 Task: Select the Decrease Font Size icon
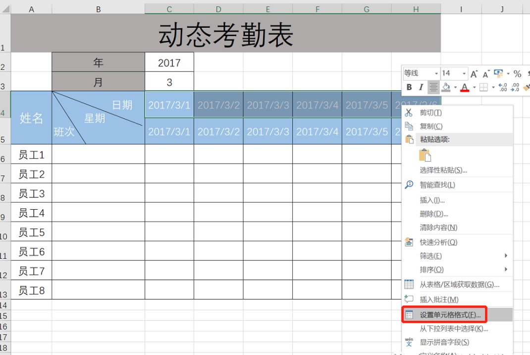tap(485, 74)
